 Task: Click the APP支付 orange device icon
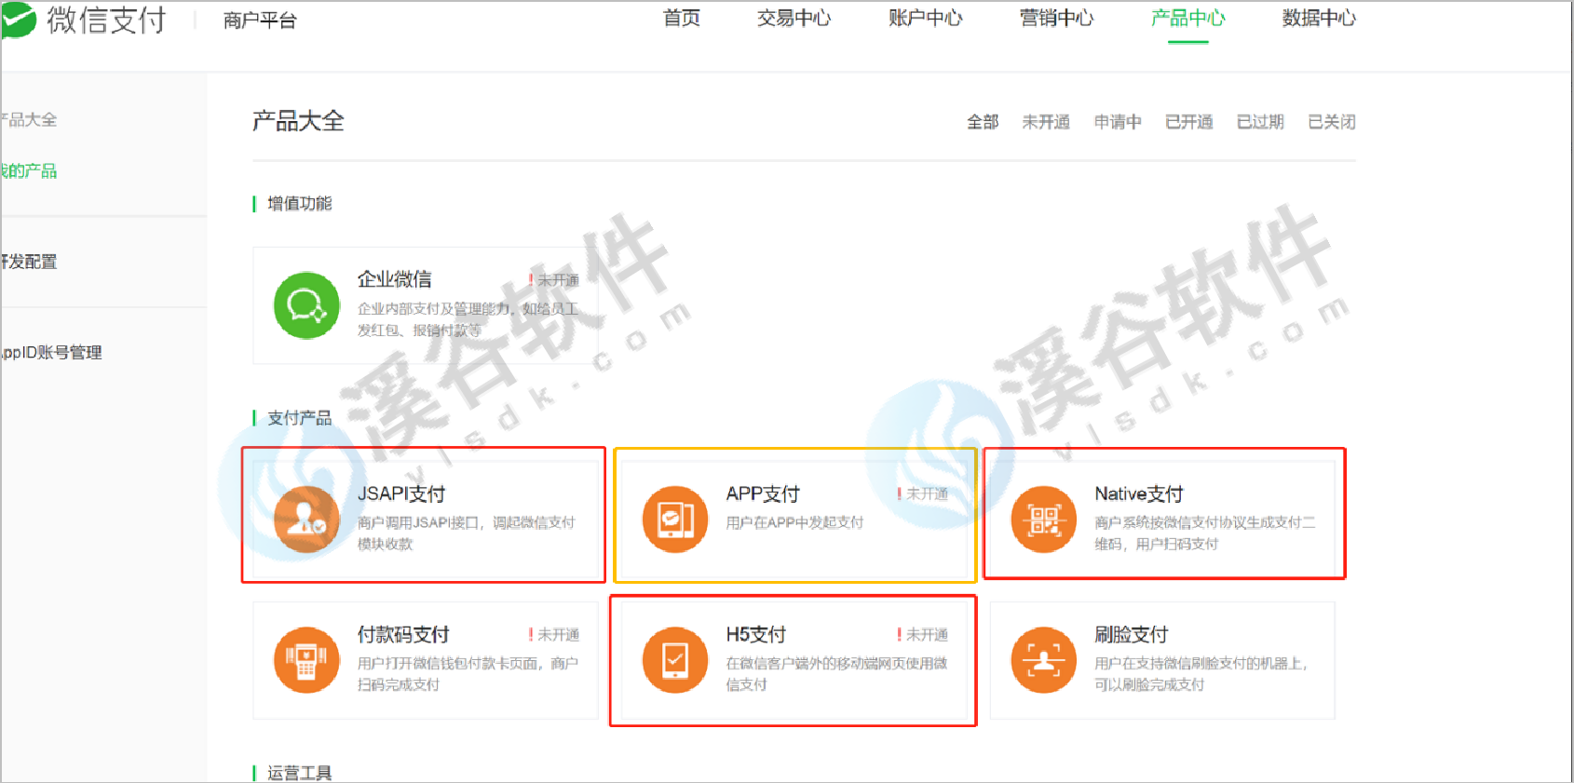click(675, 520)
